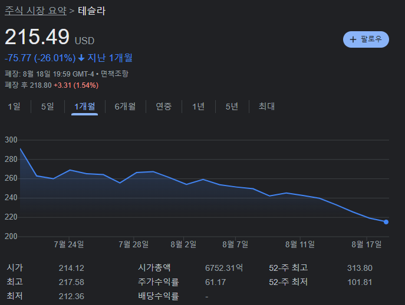
Task: Open the 면책조항 disclaimer link
Action: click(x=114, y=74)
